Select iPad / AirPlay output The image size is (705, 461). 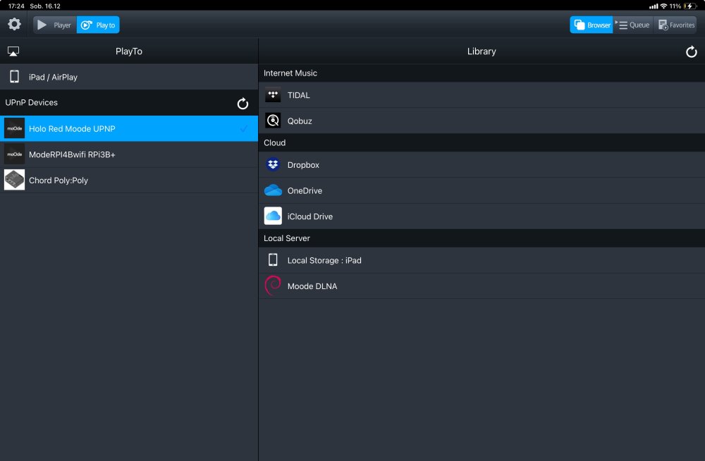[x=129, y=77]
